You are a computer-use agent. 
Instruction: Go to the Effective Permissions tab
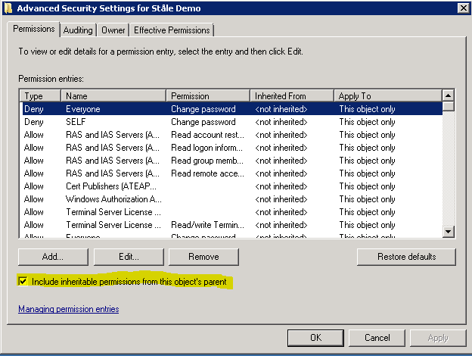[172, 30]
